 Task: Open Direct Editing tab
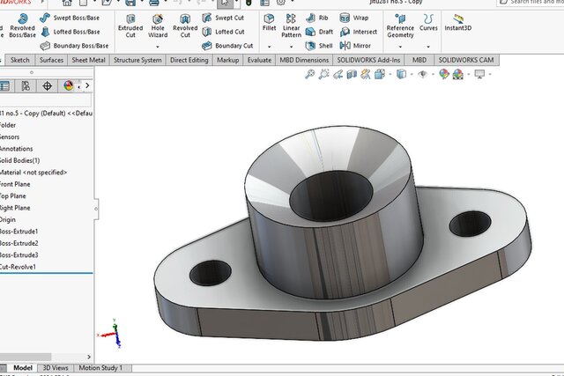189,60
